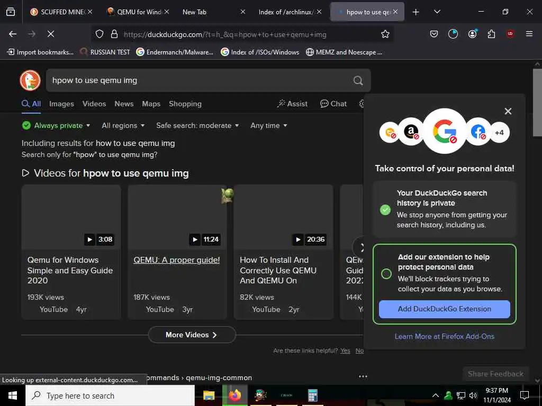Select Images search category
Viewport: 542px width, 406px height.
click(61, 104)
